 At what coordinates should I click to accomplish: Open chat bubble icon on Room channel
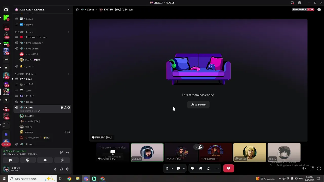(62, 108)
